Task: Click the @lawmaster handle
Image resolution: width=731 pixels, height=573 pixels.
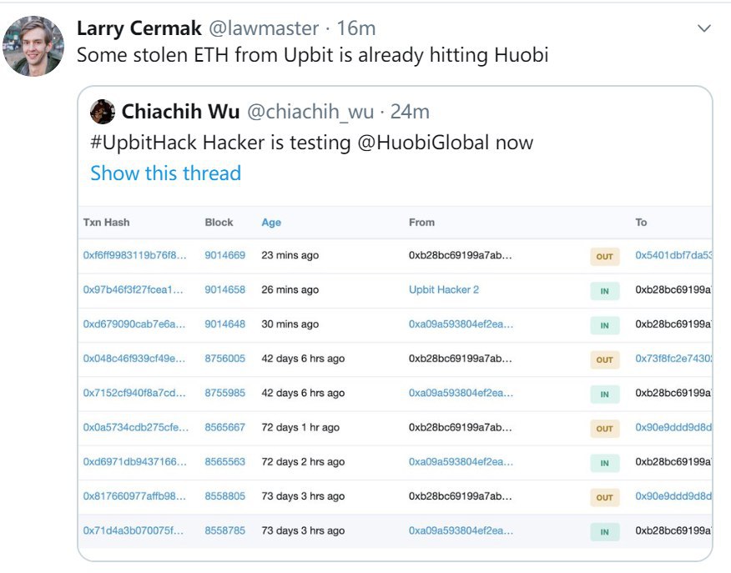Action: click(x=263, y=28)
